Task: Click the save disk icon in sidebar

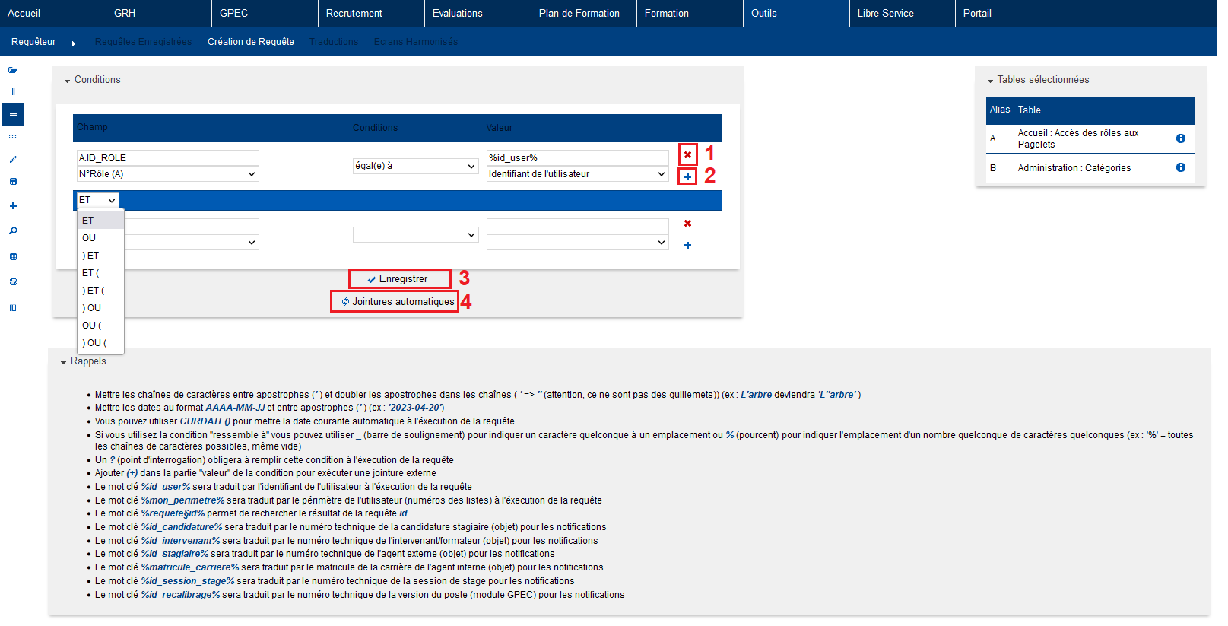Action: 13,182
